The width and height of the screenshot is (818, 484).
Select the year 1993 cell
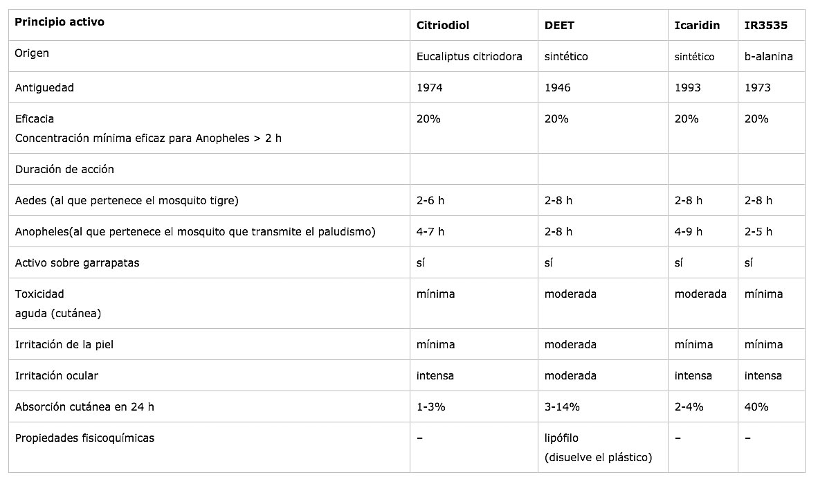(687, 88)
